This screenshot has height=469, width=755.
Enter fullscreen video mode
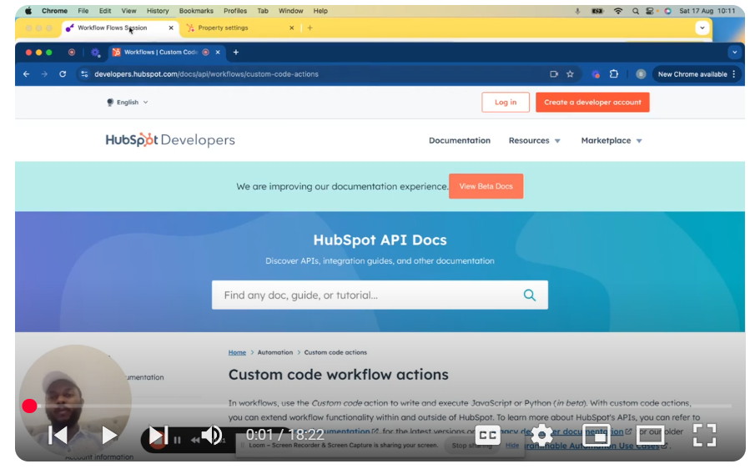tap(704, 436)
